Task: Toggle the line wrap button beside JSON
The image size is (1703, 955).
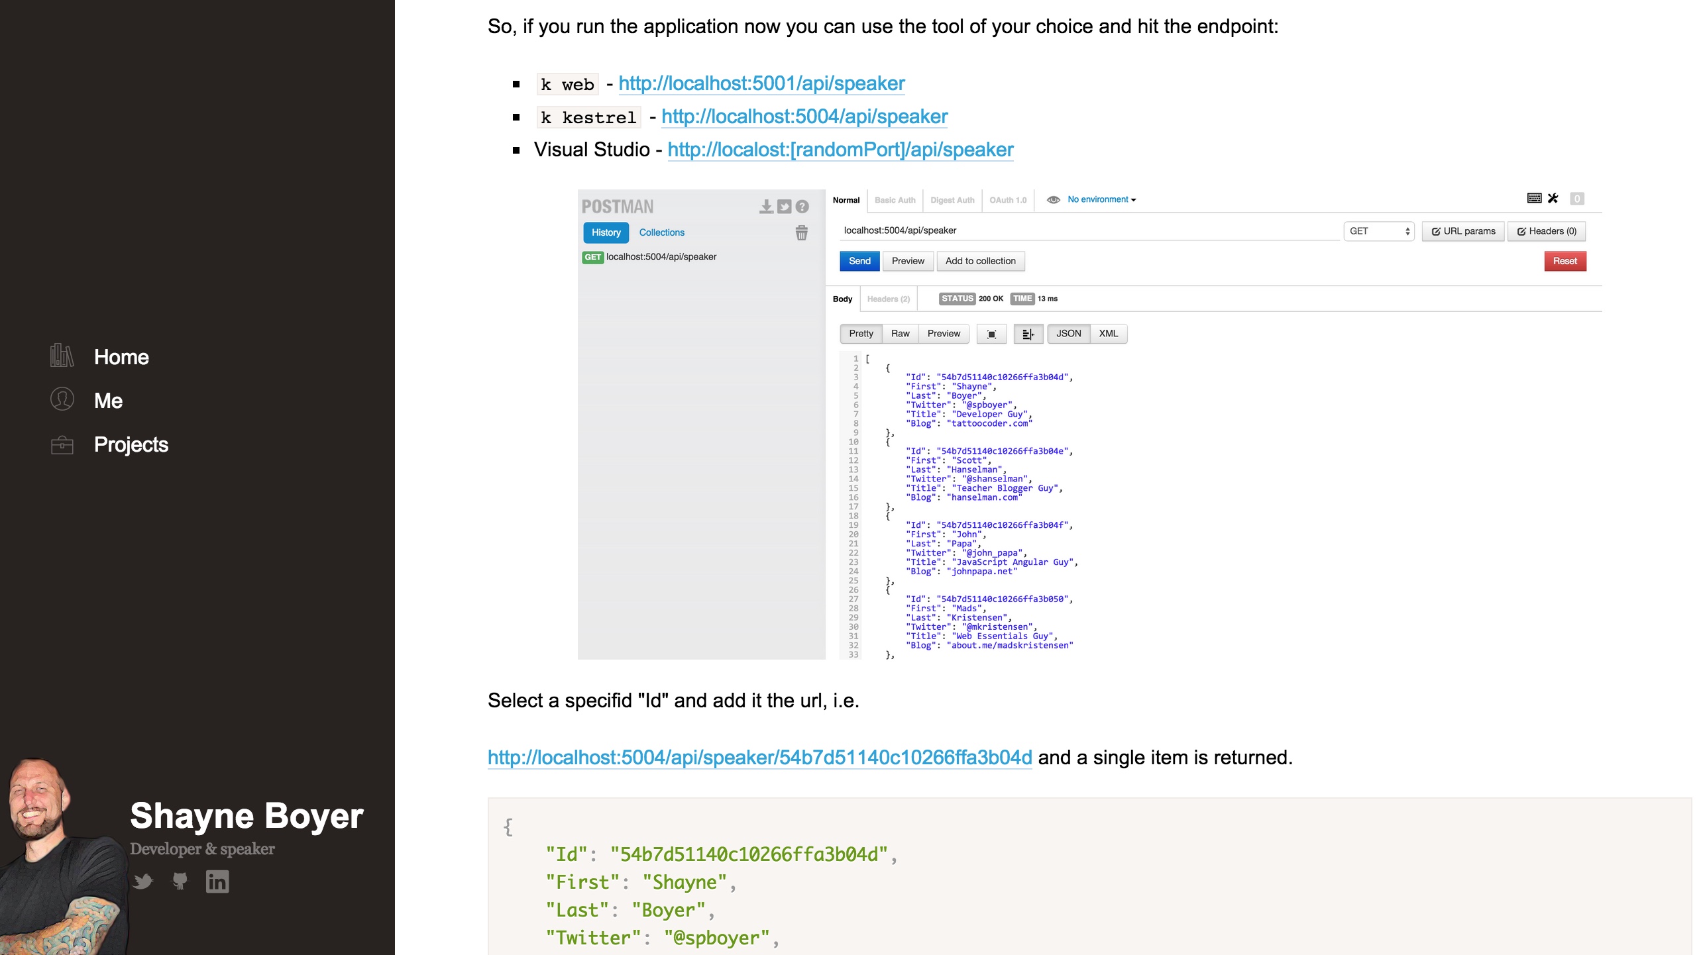Action: point(1028,334)
